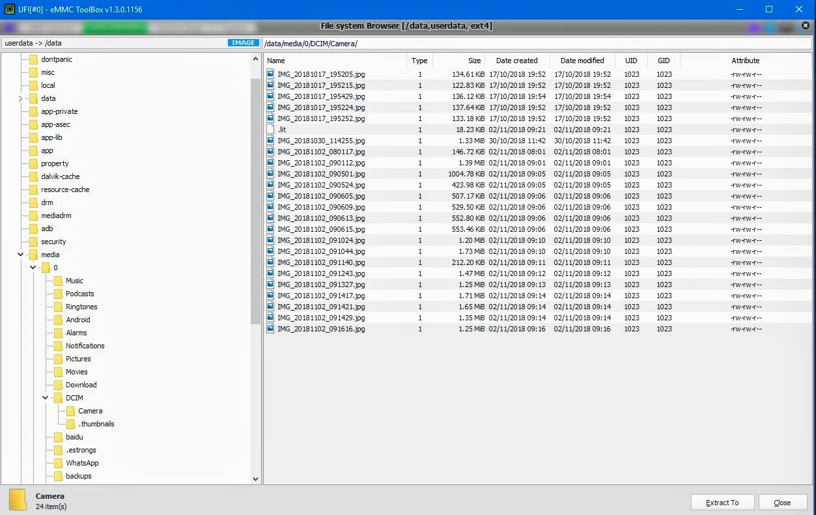
Task: Click the Close button at bottom
Action: point(782,503)
